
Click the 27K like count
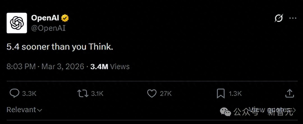tap(166, 94)
